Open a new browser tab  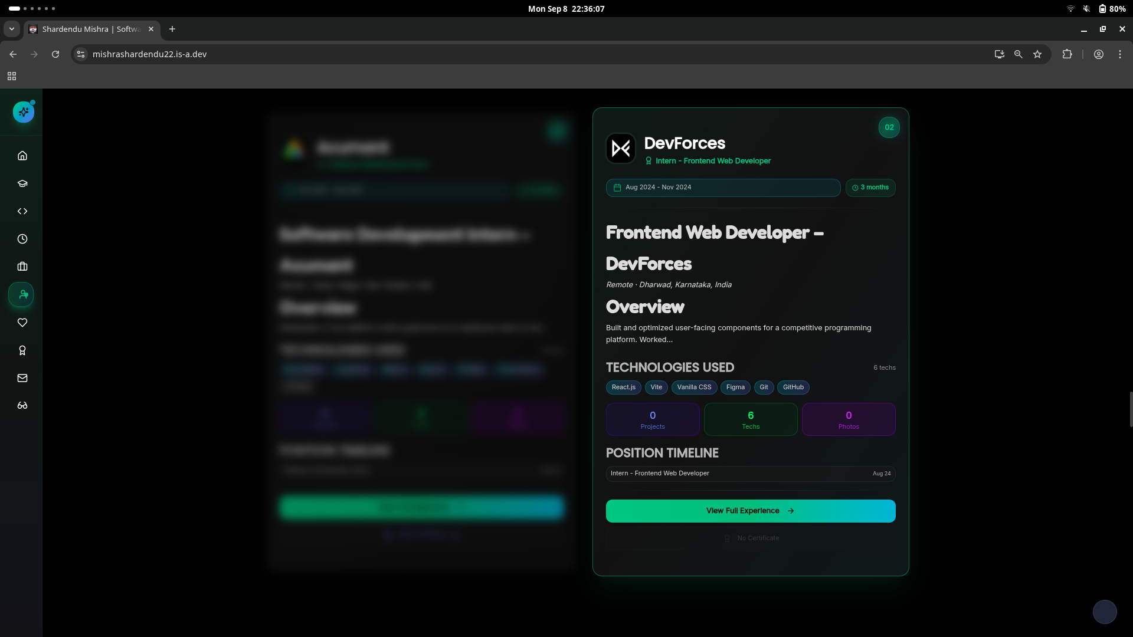(172, 29)
